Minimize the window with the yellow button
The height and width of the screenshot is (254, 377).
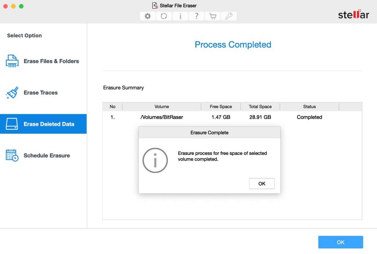tap(13, 6)
